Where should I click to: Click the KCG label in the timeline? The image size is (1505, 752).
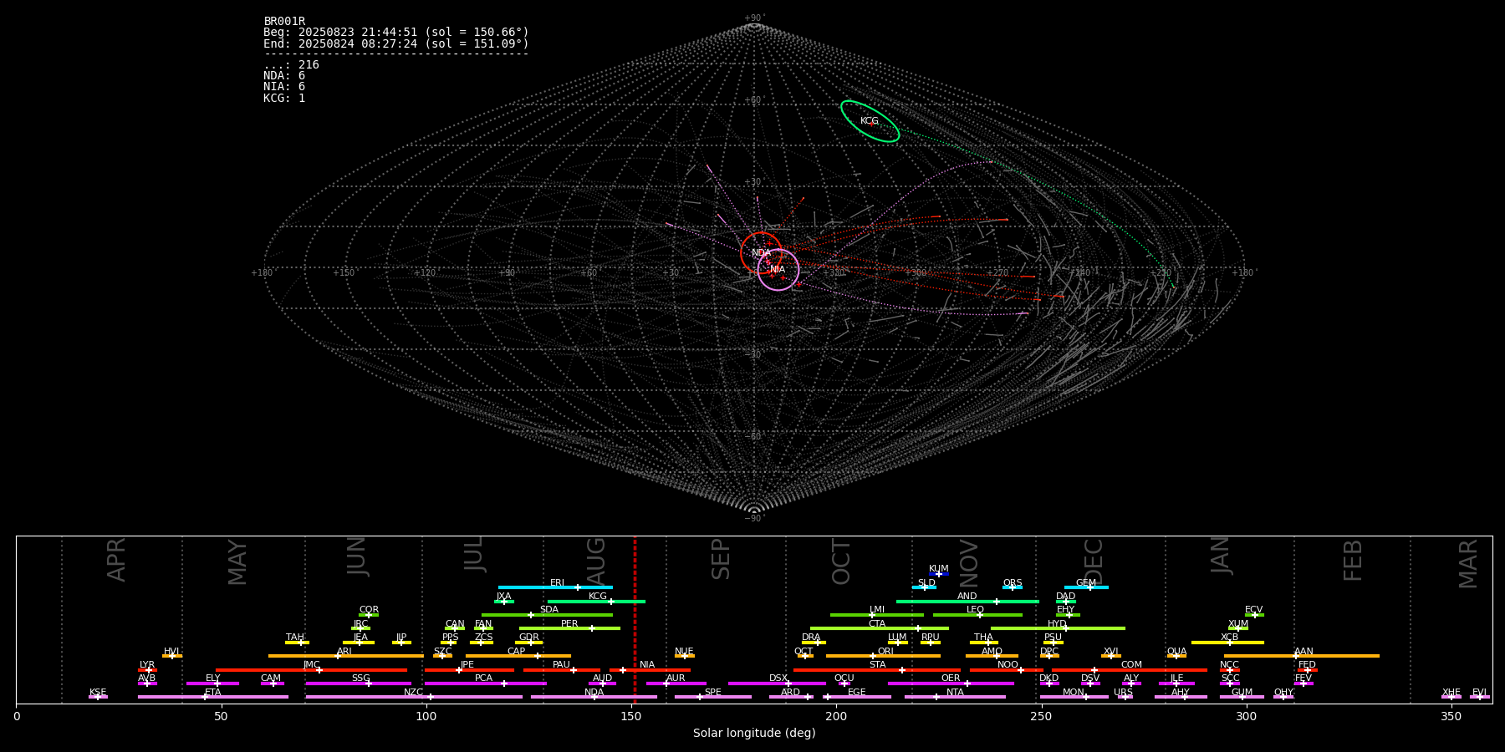pyautogui.click(x=598, y=597)
